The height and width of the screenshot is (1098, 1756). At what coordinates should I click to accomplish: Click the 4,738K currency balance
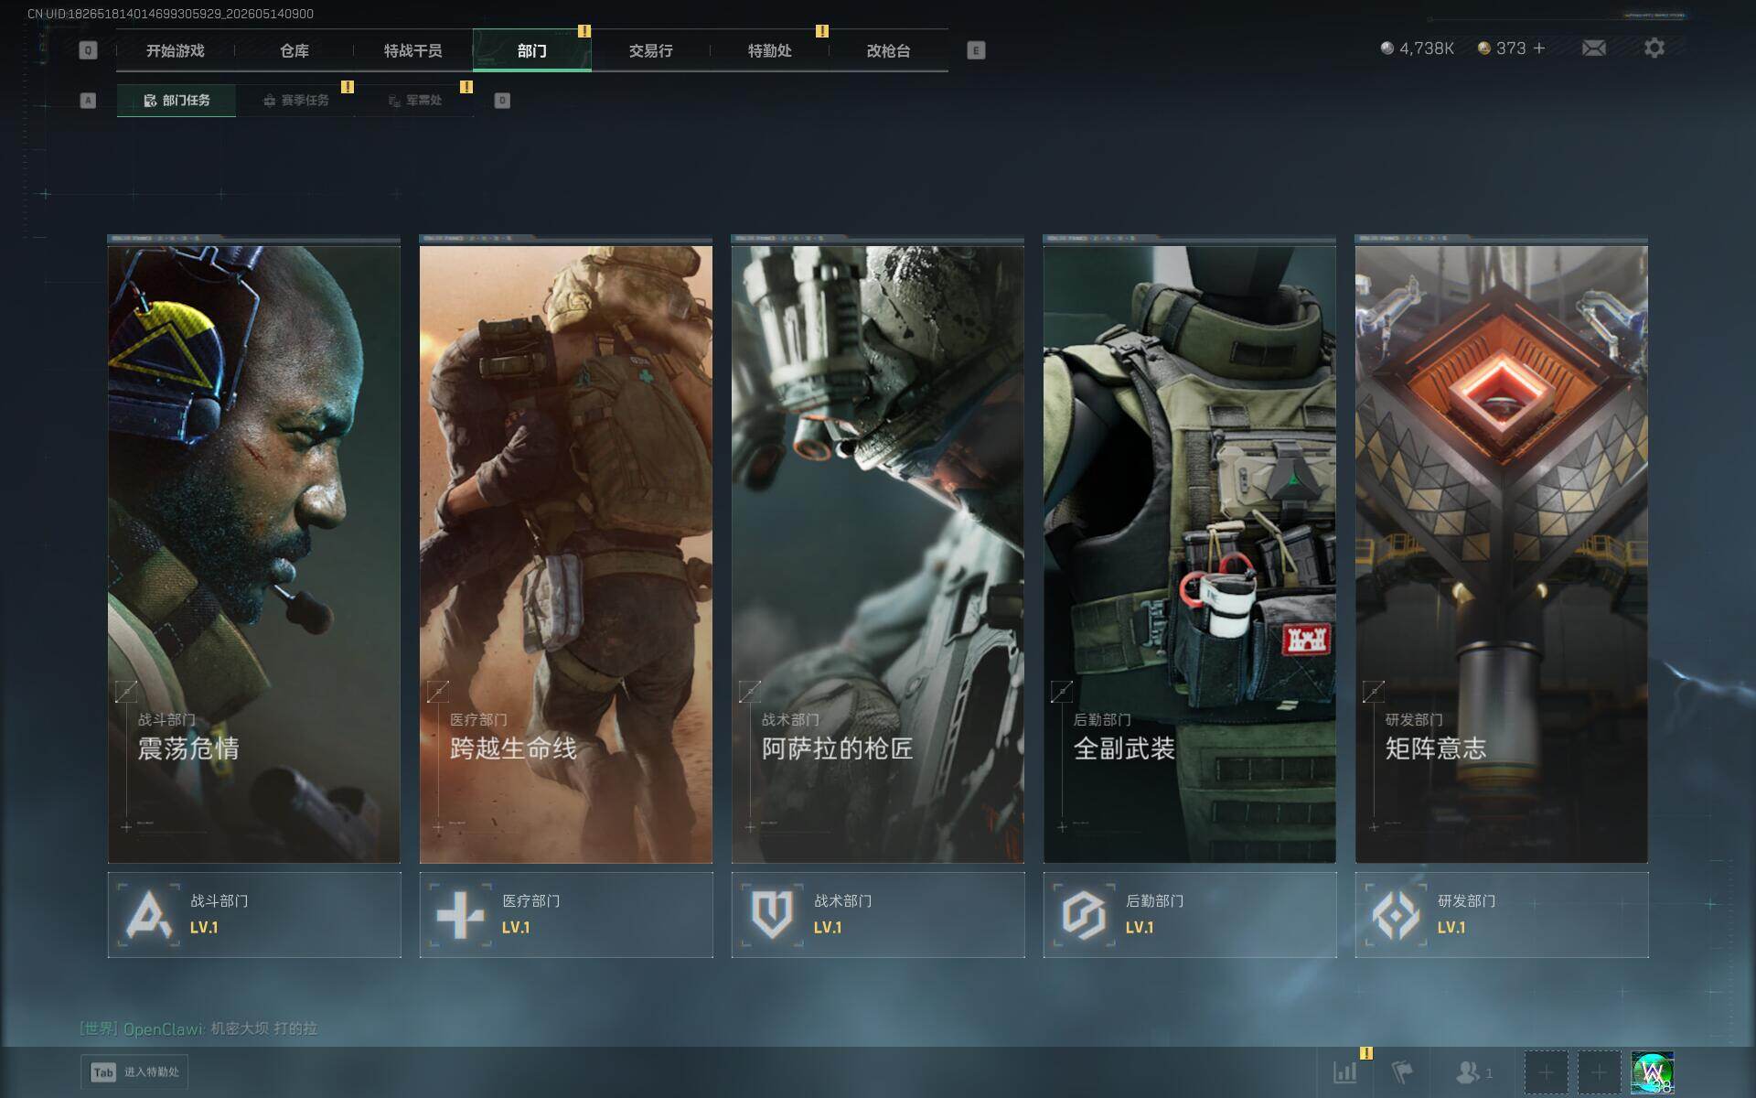(x=1427, y=48)
